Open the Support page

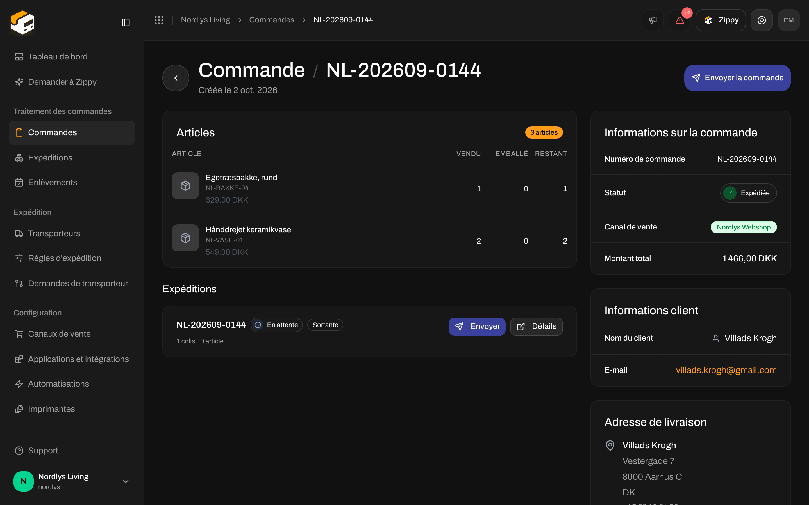pos(72,451)
